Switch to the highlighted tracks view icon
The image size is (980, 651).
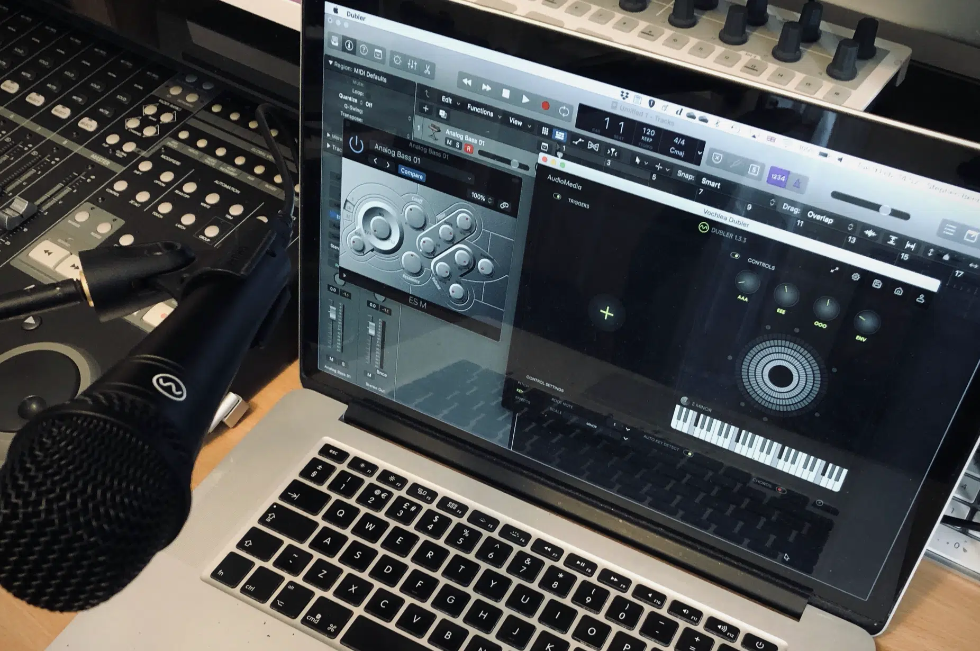pyautogui.click(x=559, y=135)
